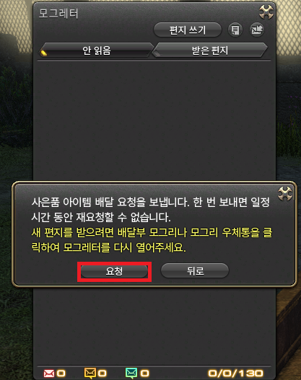Close the 모그레터 window with X emblem

pos(266,12)
